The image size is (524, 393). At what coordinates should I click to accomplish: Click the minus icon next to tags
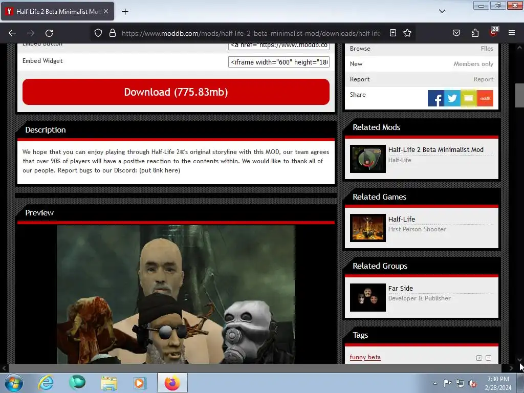[488, 358]
